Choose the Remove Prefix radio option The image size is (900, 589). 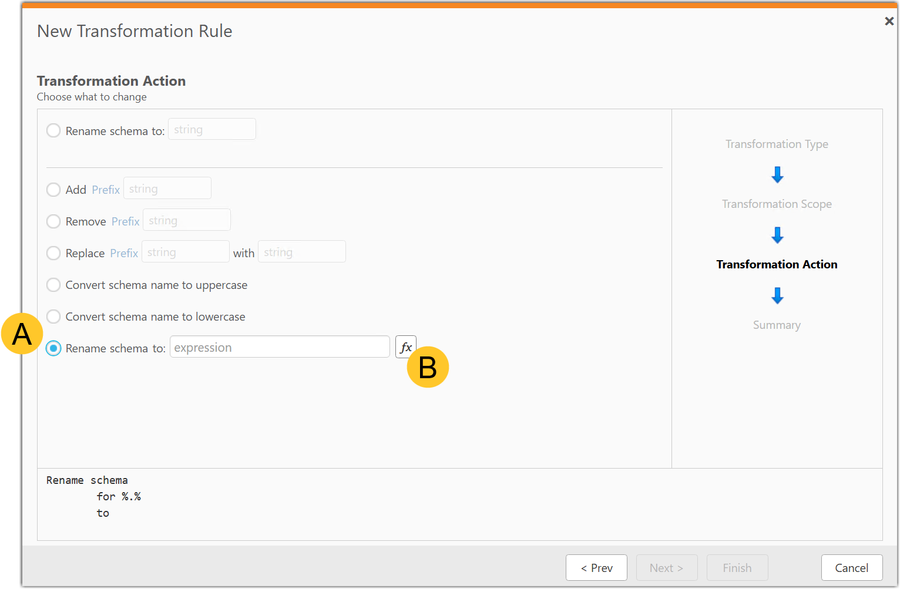click(x=53, y=221)
